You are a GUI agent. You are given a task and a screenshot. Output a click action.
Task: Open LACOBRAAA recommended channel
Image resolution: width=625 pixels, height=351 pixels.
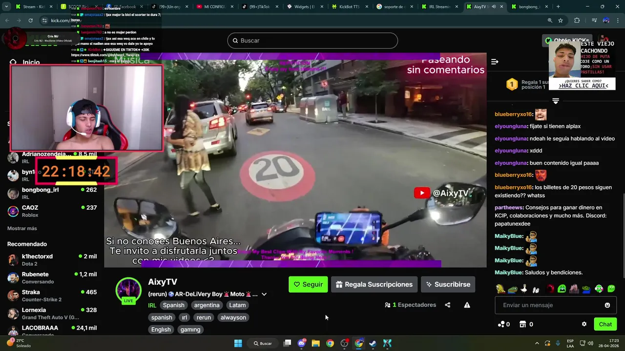click(x=52, y=331)
